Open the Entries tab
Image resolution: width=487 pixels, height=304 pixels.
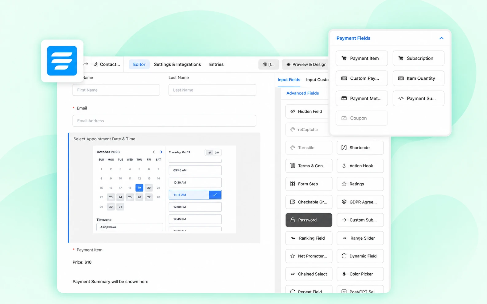click(x=216, y=64)
